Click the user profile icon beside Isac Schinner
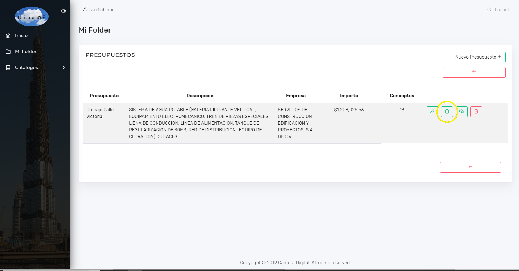 [85, 9]
